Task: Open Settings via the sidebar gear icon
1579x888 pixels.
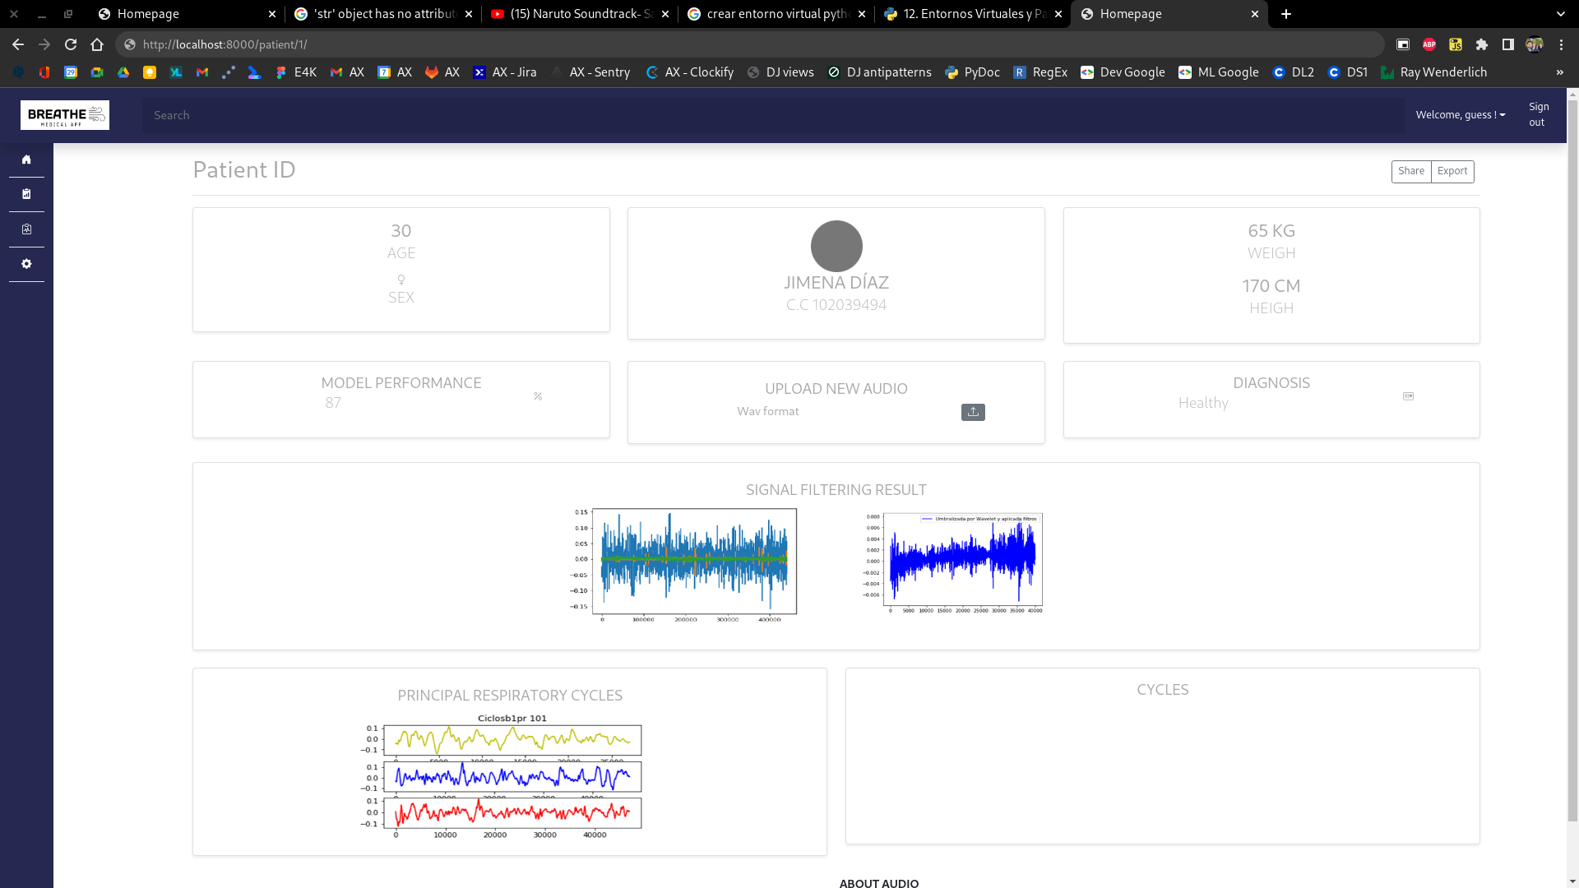Action: point(26,263)
